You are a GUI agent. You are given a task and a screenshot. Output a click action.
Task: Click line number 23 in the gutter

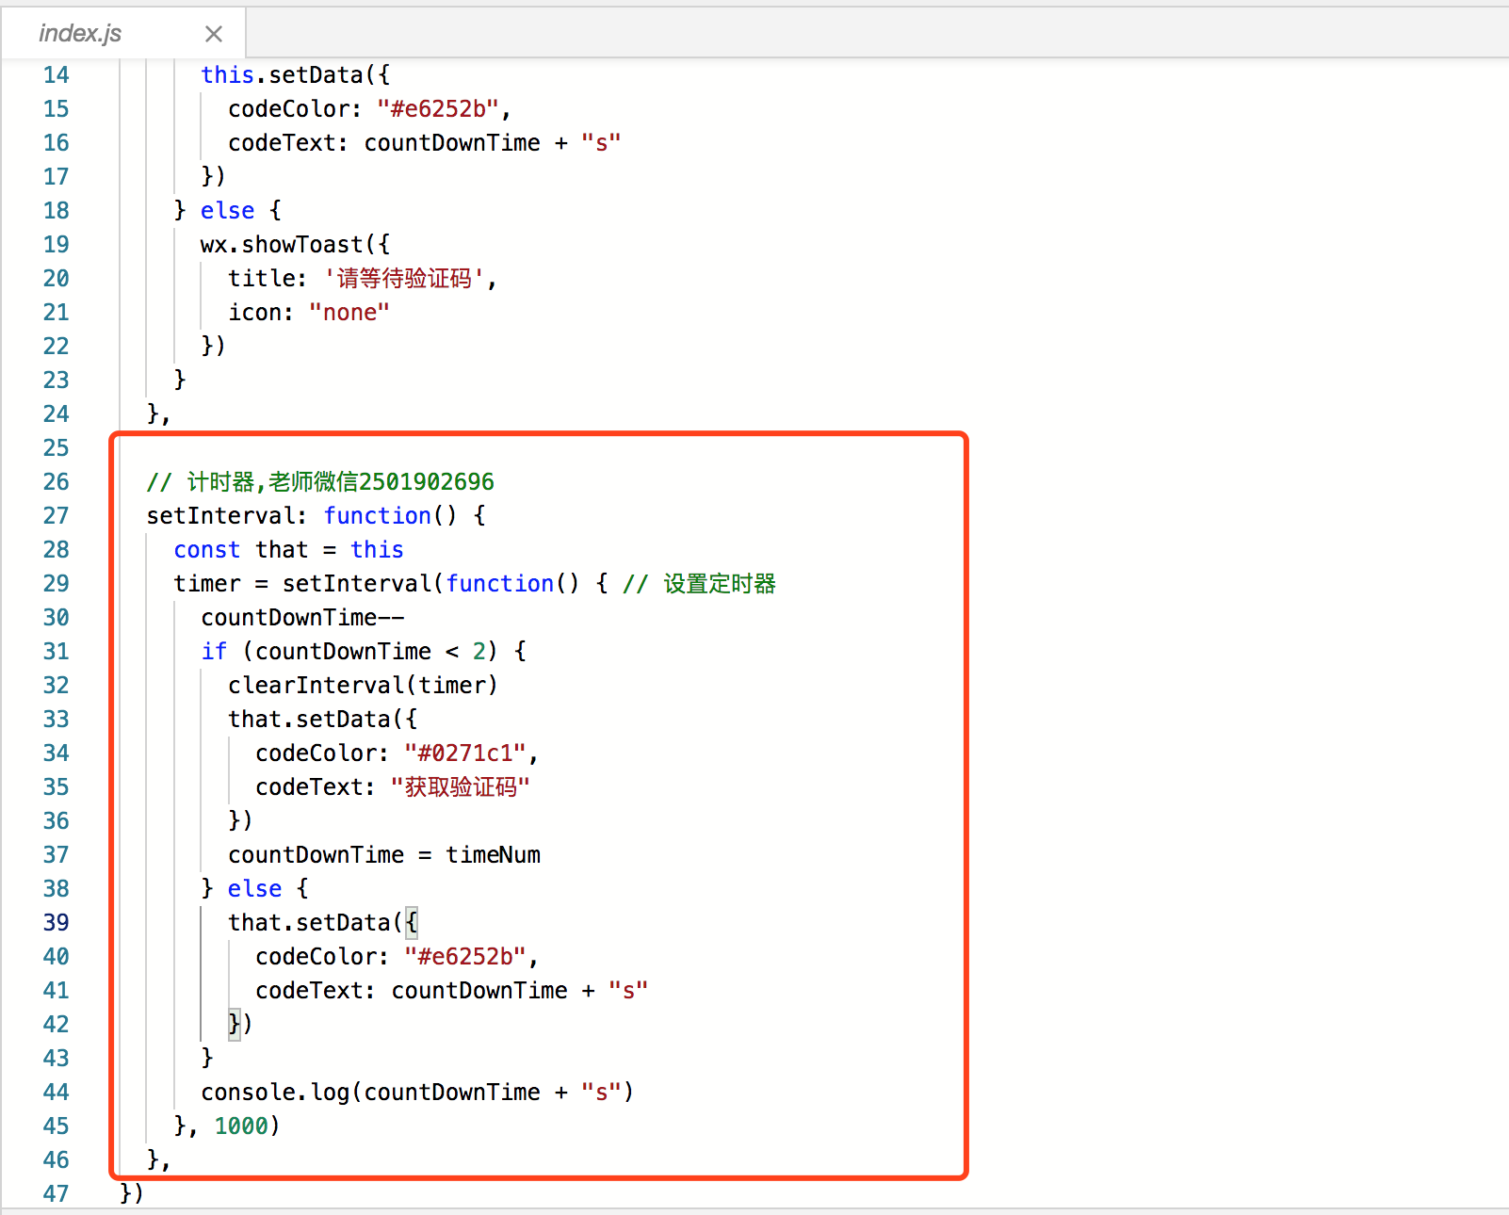[57, 381]
